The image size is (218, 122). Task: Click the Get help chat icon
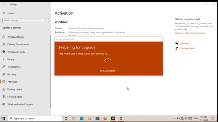(x=176, y=43)
